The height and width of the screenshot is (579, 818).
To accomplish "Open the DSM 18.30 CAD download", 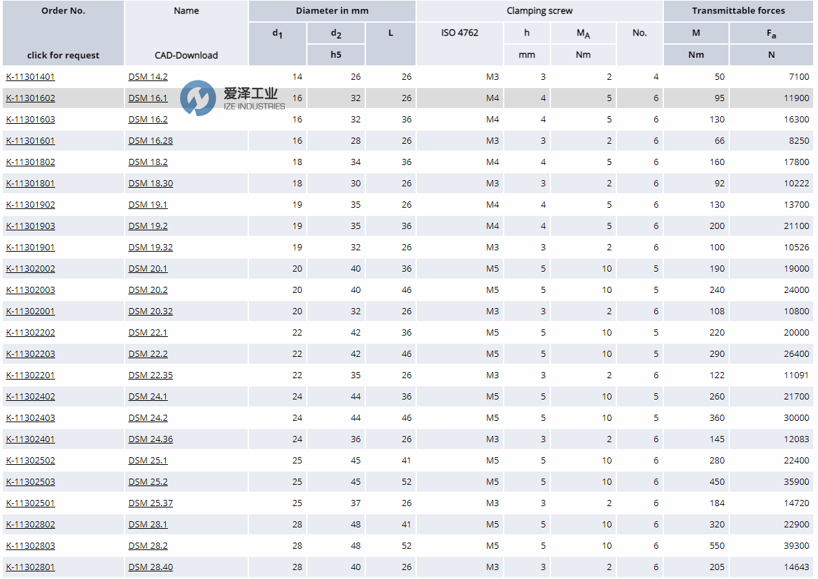I will click(x=149, y=183).
